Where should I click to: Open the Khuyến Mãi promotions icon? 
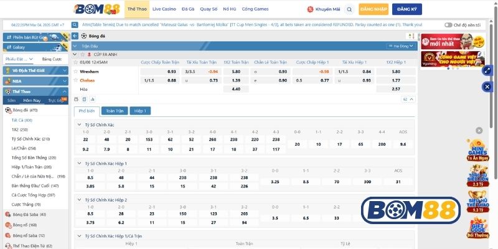[311, 9]
